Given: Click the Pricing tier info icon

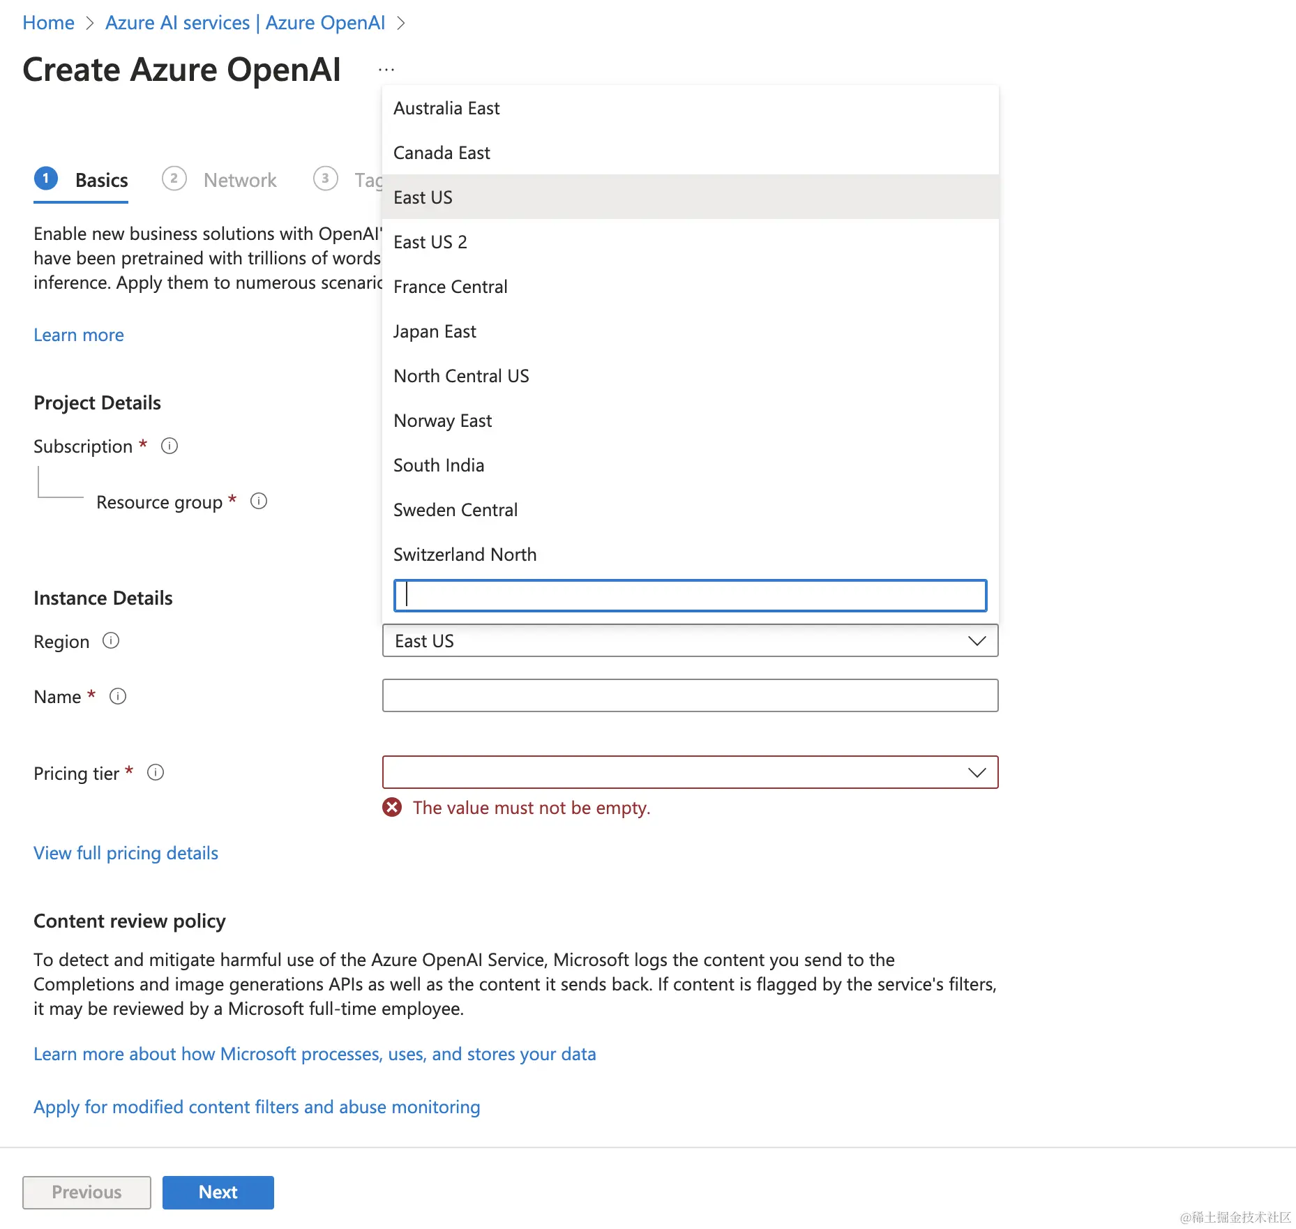Looking at the screenshot, I should 156,772.
